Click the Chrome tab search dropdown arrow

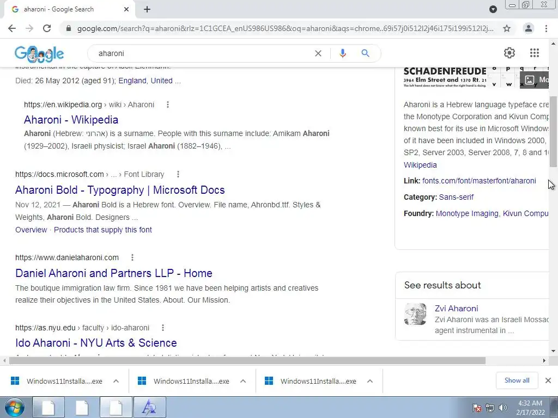493,9
